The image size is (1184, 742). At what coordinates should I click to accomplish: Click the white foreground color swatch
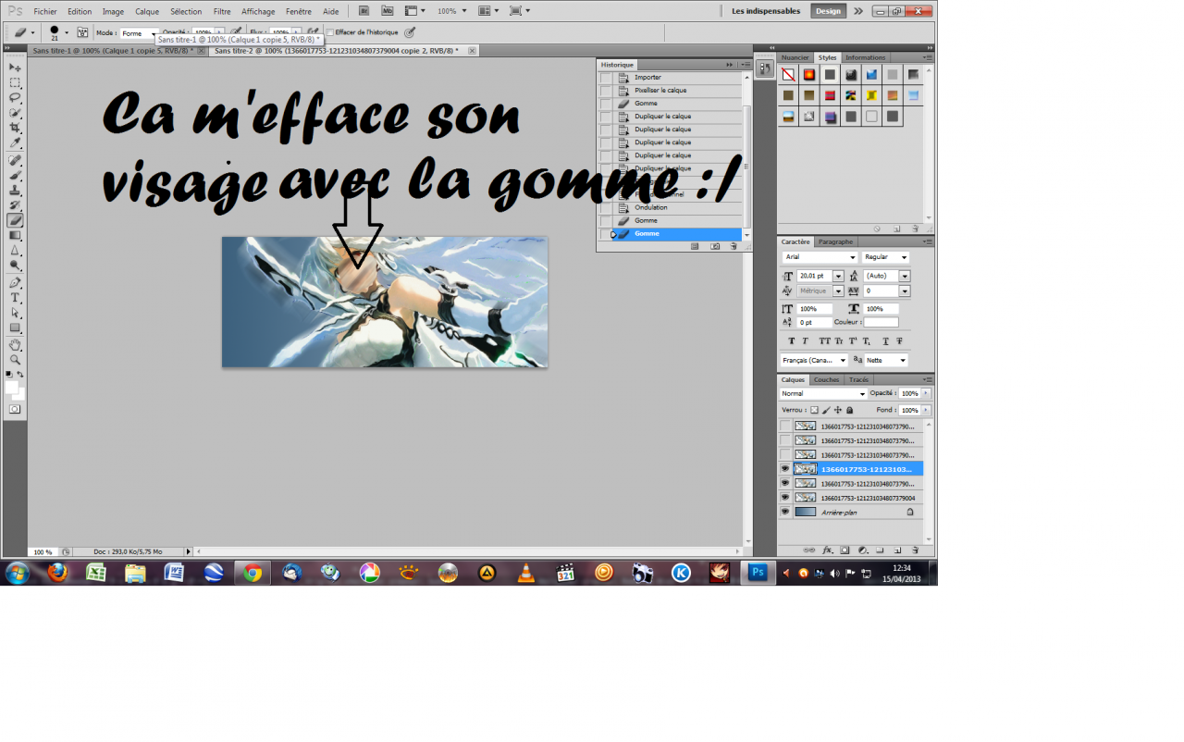click(12, 387)
